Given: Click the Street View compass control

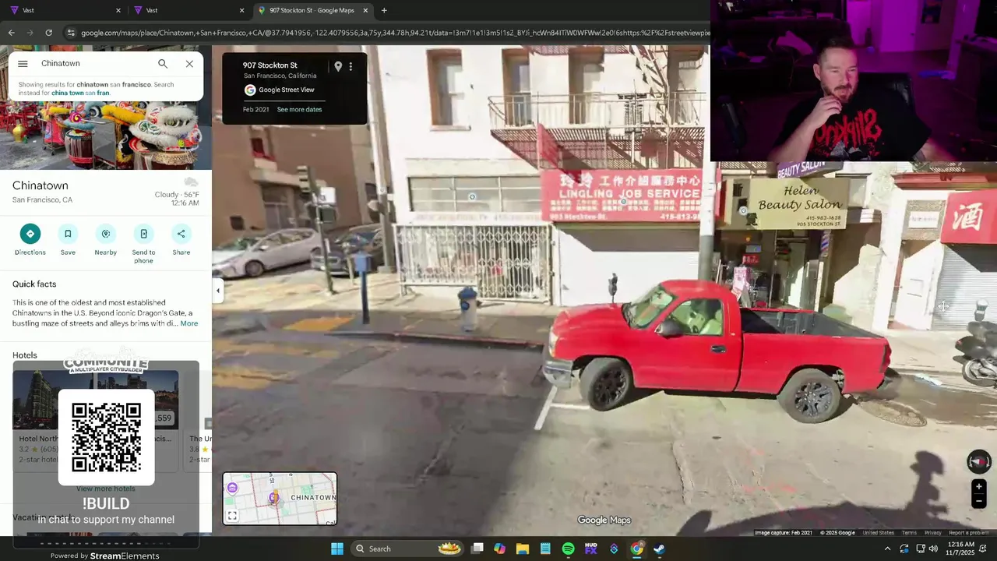Looking at the screenshot, I should click(x=979, y=462).
